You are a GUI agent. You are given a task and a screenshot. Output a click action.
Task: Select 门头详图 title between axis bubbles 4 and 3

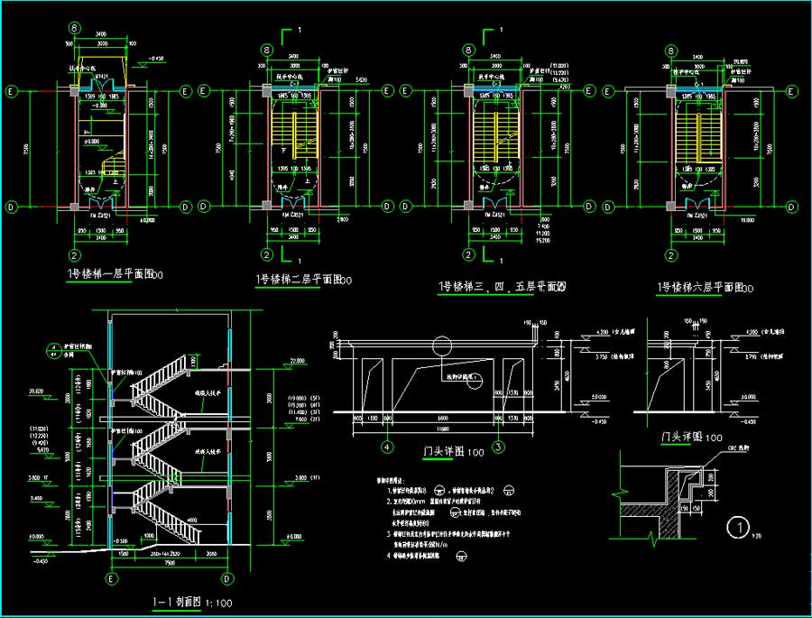444,451
